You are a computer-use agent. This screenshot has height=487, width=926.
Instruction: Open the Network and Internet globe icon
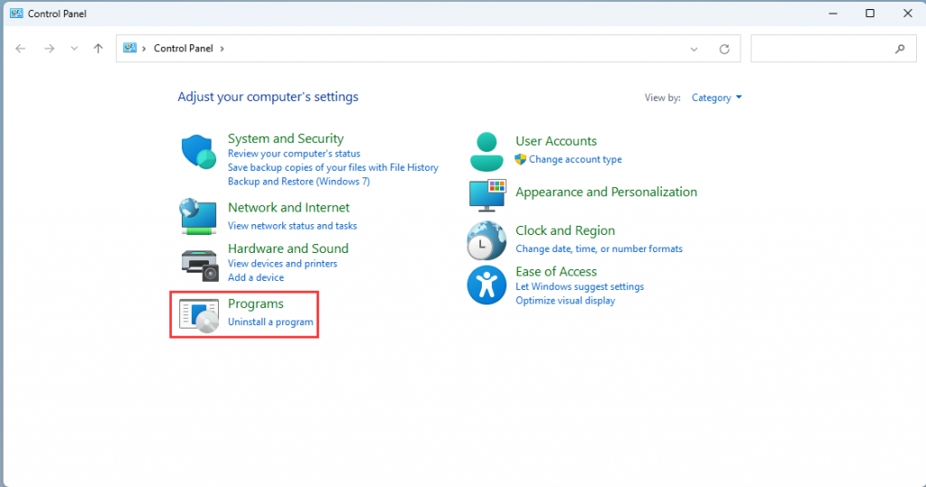[x=198, y=216]
